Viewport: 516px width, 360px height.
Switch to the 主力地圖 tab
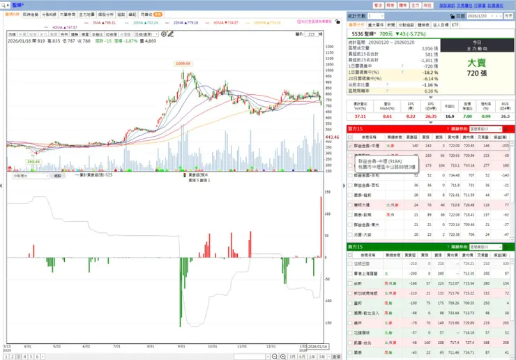(x=86, y=15)
